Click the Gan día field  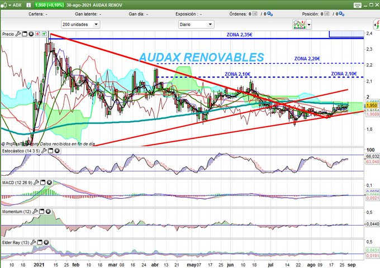pyautogui.click(x=138, y=14)
